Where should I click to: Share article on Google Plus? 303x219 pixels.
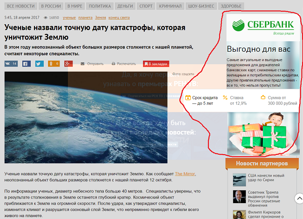tap(68, 64)
